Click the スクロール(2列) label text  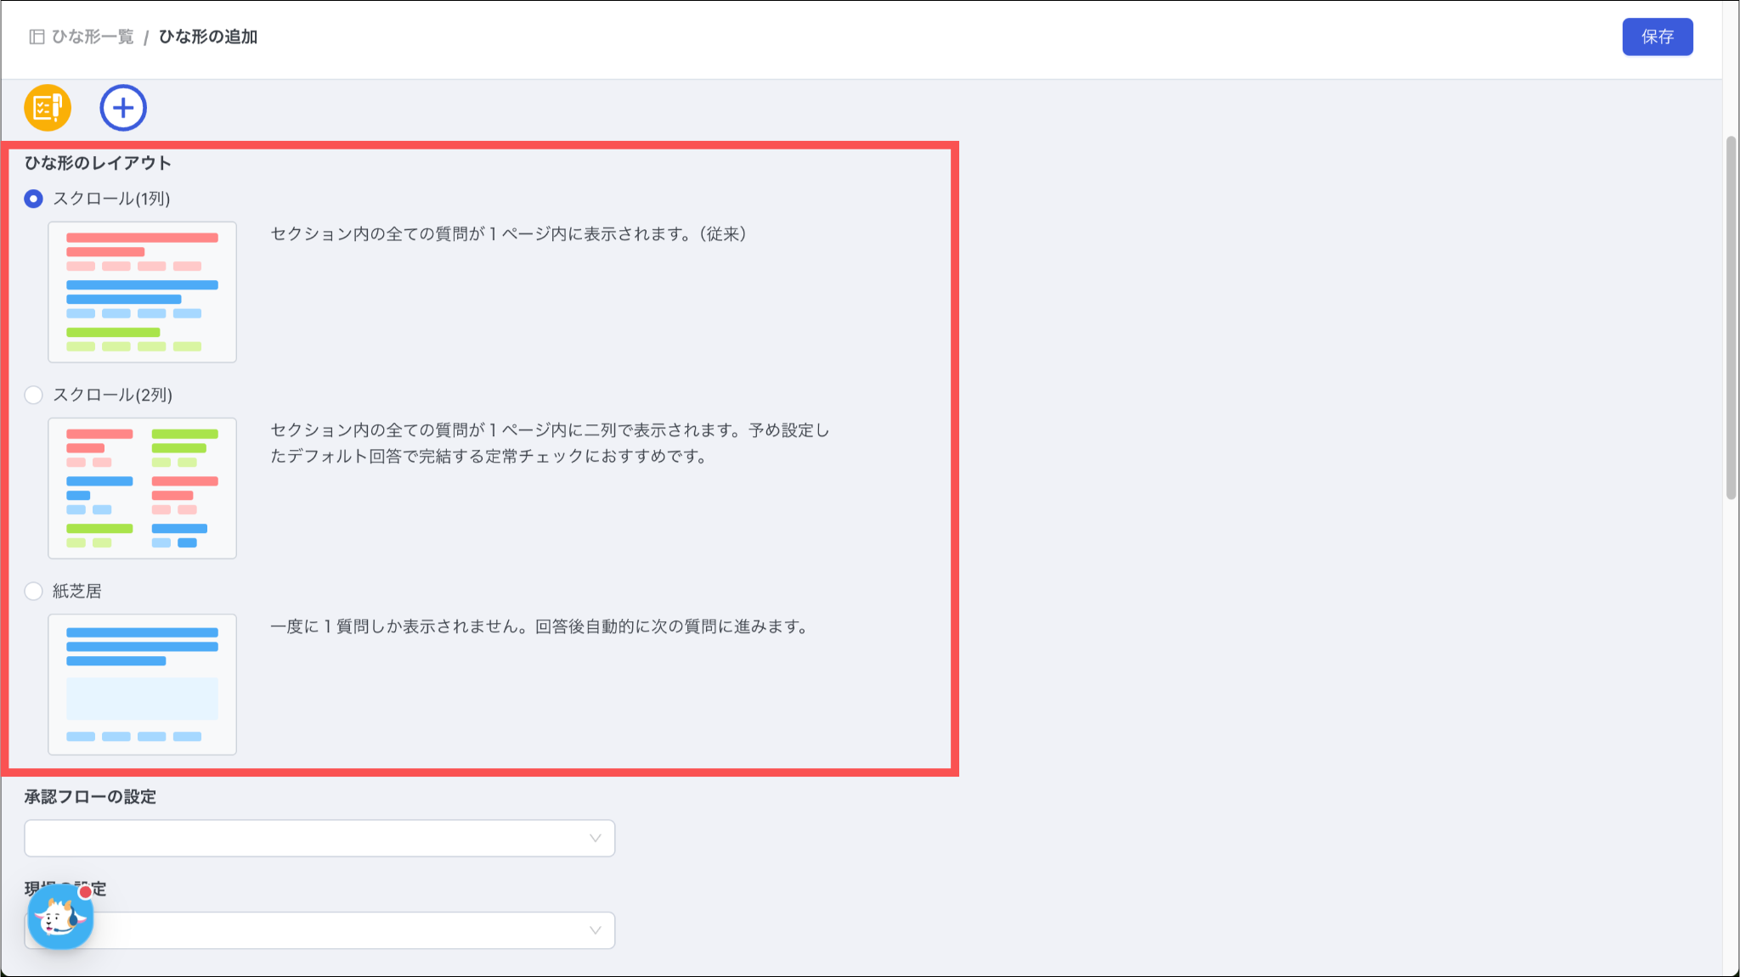[x=112, y=395]
